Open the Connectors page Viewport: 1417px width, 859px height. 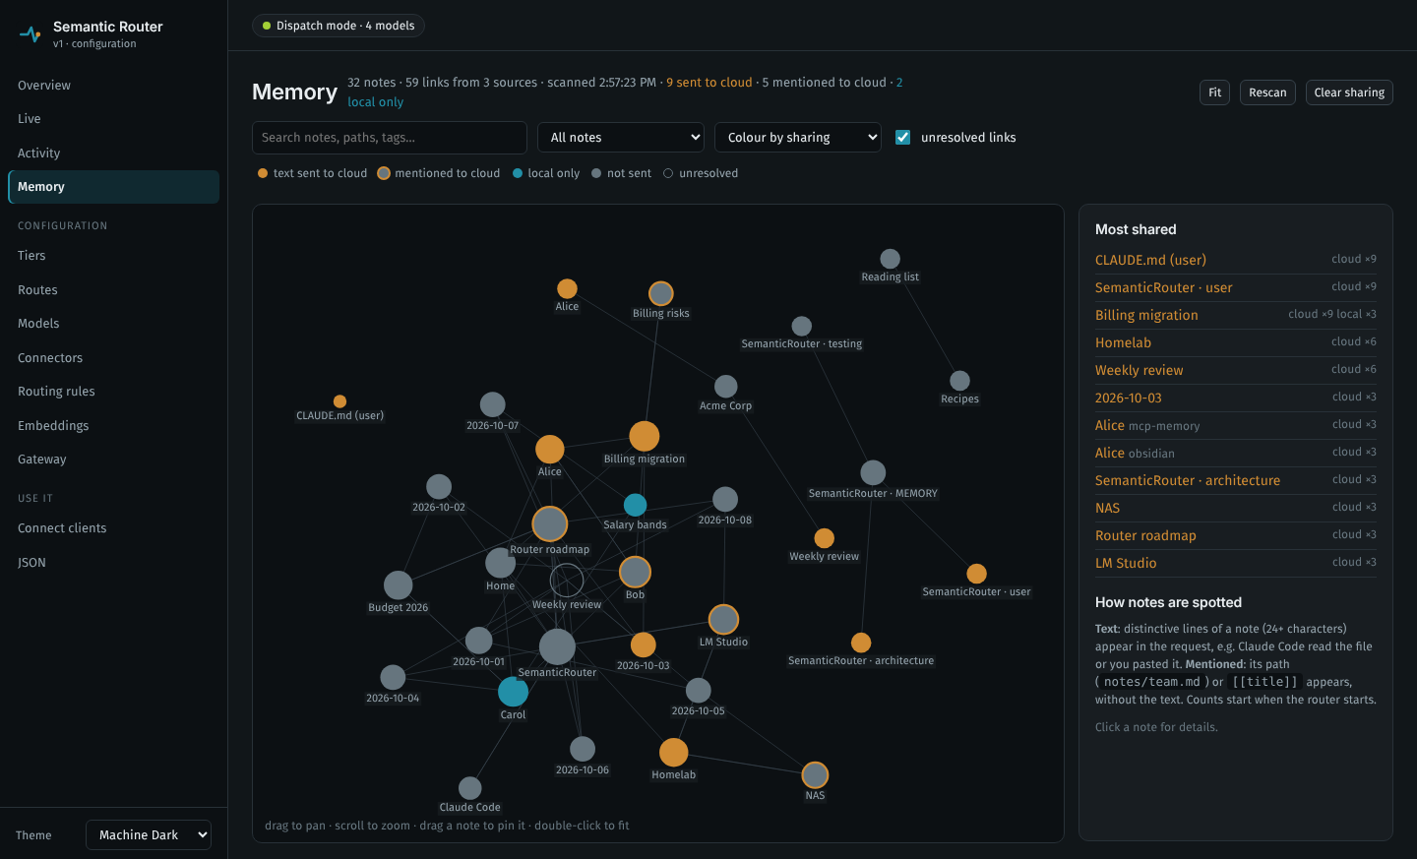coord(113,358)
